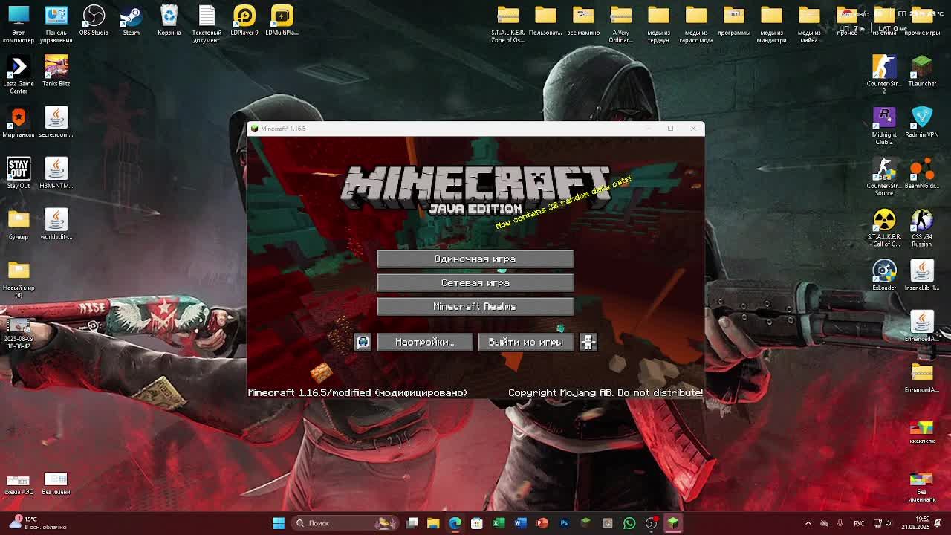Launch OBS Studio from desktop

[x=94, y=20]
